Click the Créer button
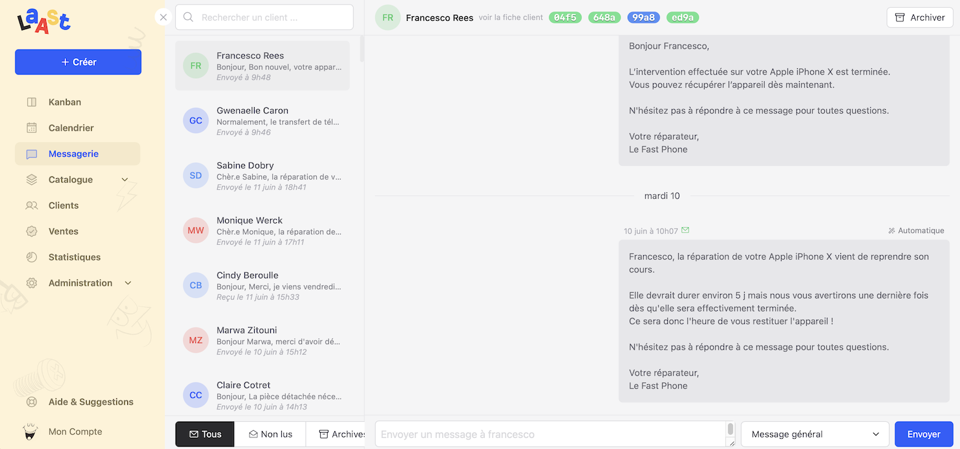The width and height of the screenshot is (960, 449). click(x=78, y=62)
